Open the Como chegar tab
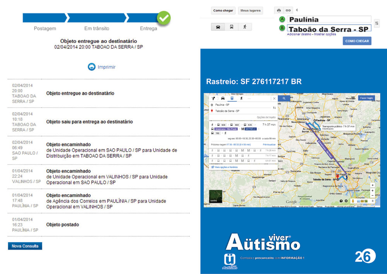387x274 pixels. (223, 10)
